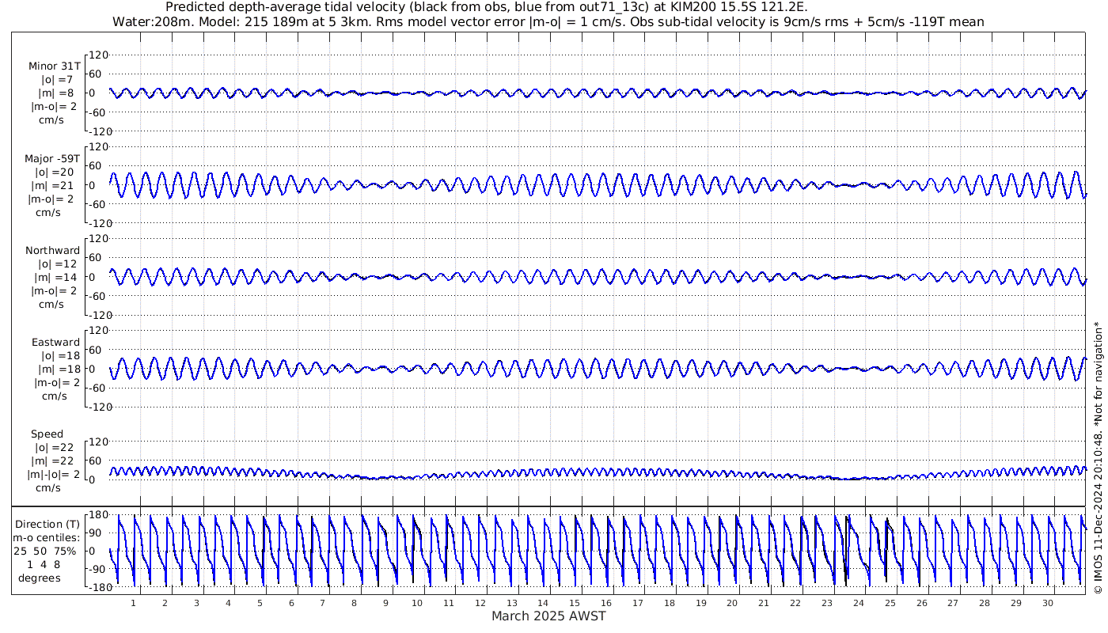Click the plot title beginning 'Predicted depth-average tidal velocity'
Screen dimensions: 1108x633
click(x=487, y=7)
